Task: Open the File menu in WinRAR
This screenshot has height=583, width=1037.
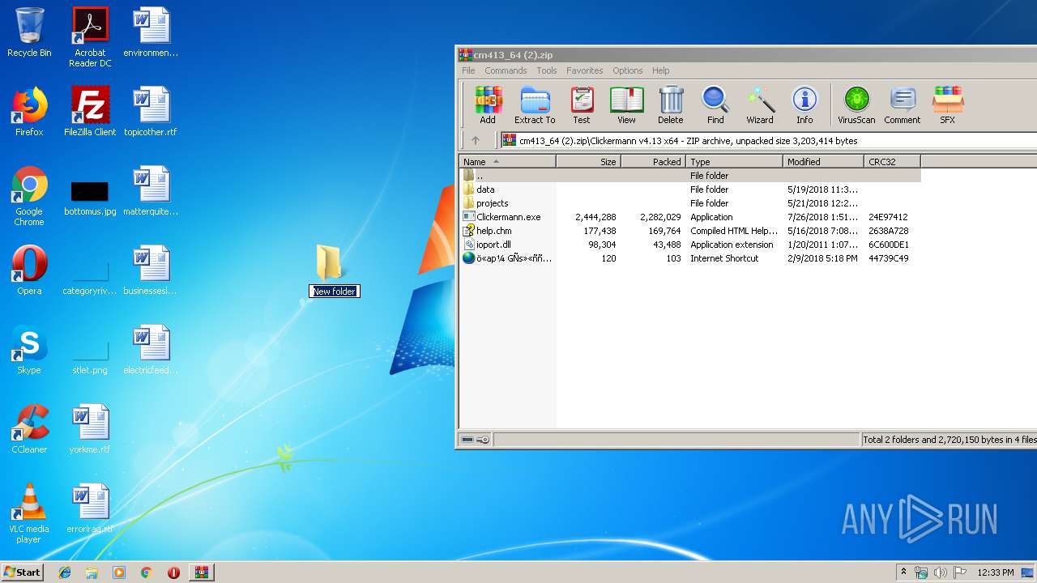Action: click(468, 70)
